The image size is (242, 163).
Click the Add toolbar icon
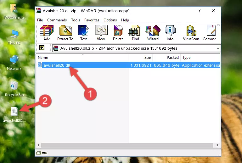pyautogui.click(x=47, y=33)
